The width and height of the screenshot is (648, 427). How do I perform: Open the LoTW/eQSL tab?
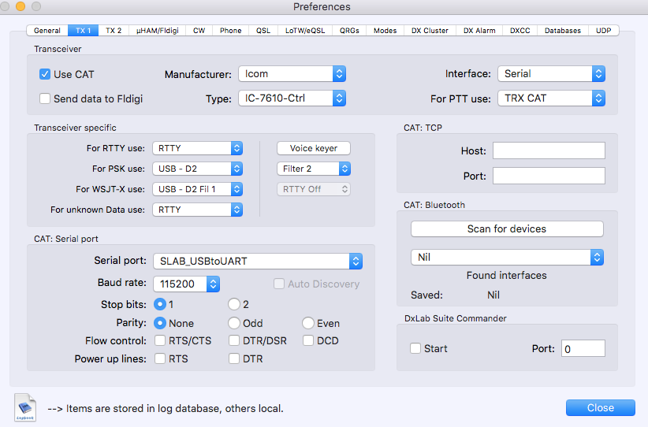click(x=304, y=31)
